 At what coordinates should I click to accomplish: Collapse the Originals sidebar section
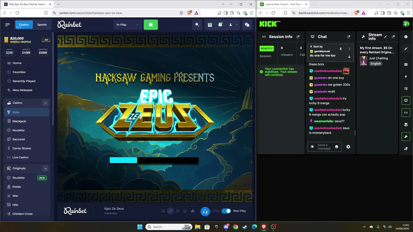coord(45,168)
